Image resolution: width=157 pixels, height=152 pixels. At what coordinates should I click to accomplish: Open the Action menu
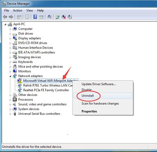(18, 10)
